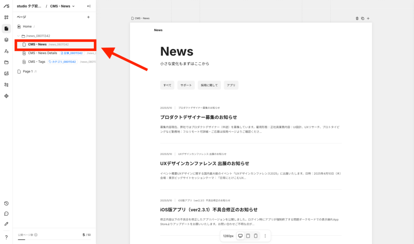The image size is (414, 244).
Task: Open version history clock icon
Action: click(x=6, y=203)
